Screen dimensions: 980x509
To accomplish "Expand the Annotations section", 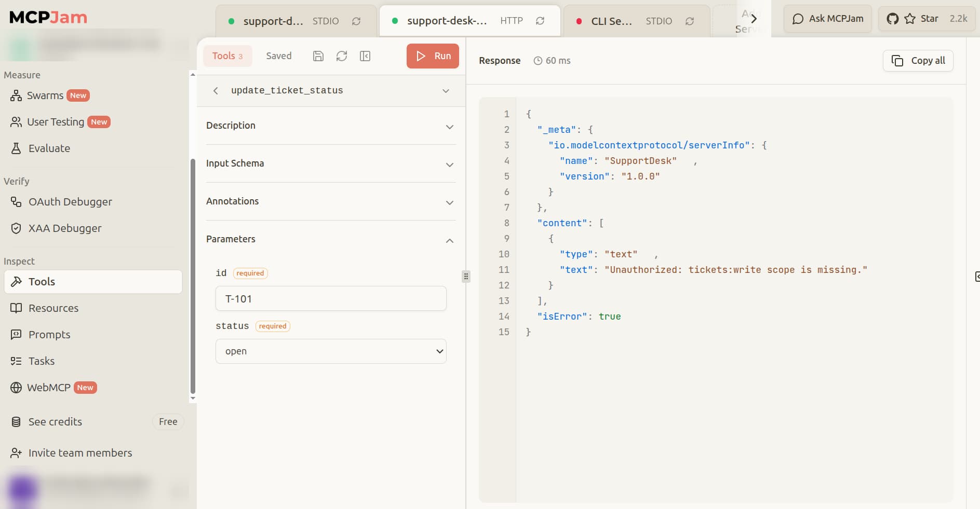I will (331, 202).
